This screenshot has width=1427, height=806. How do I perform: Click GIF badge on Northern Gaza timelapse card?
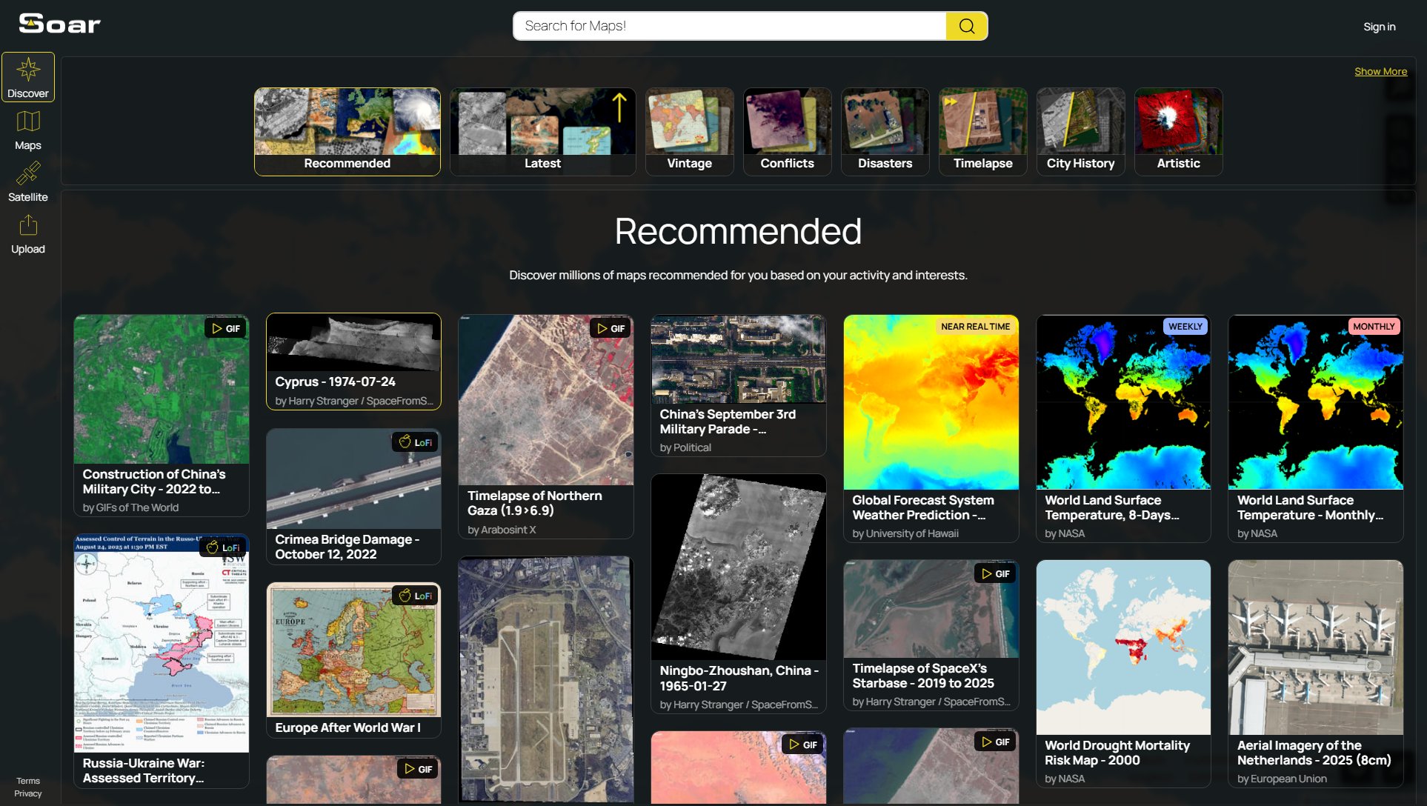611,328
